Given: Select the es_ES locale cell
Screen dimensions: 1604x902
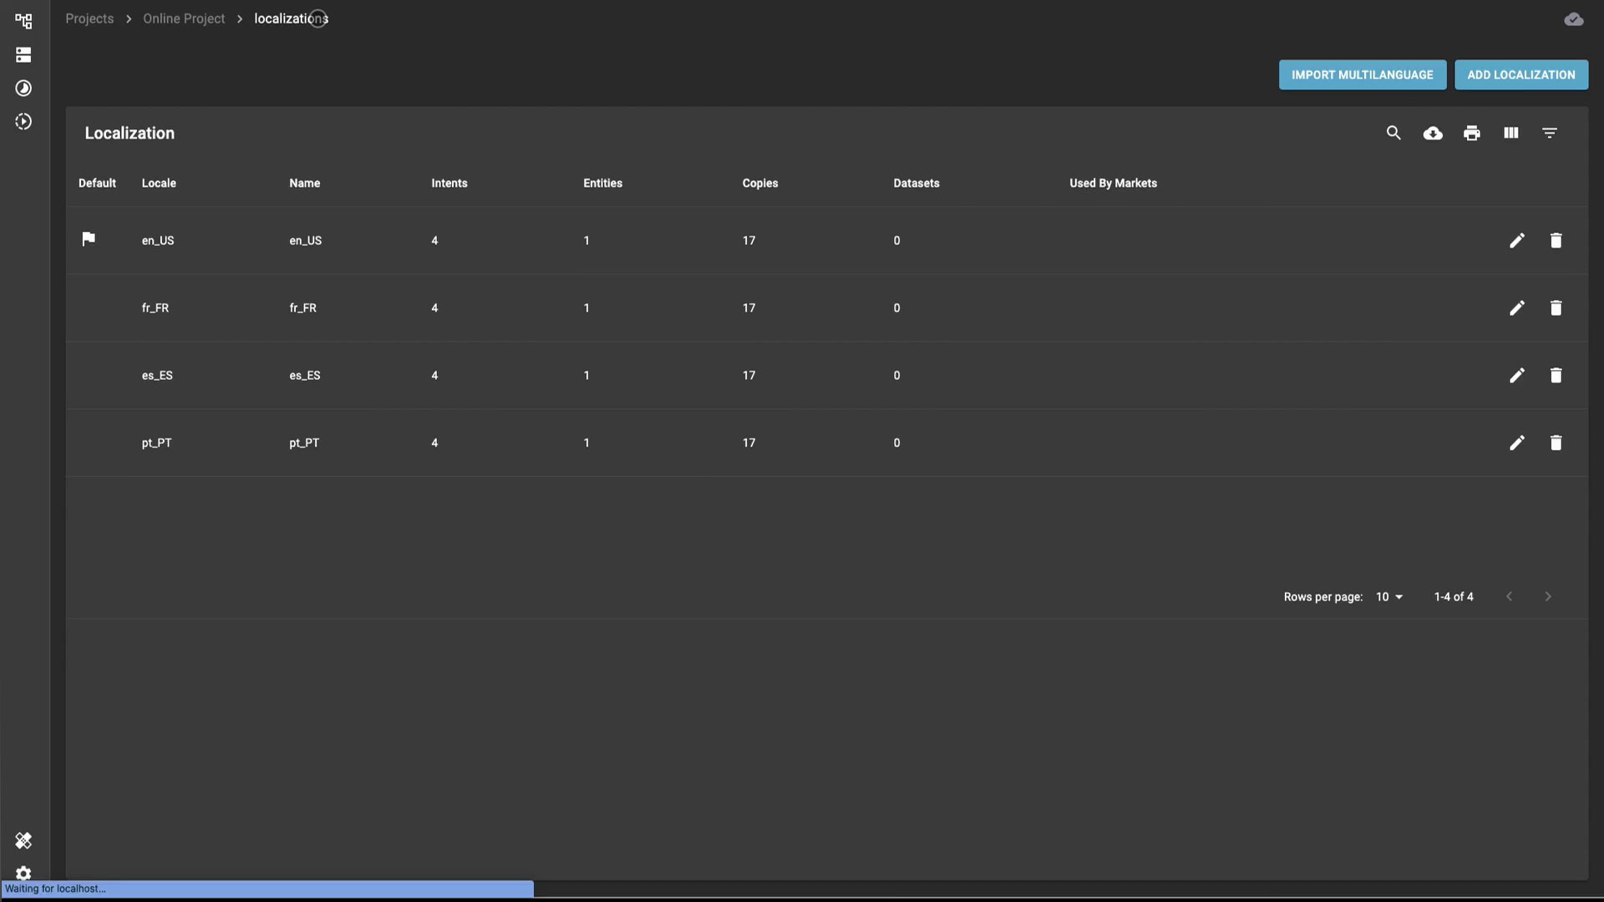Looking at the screenshot, I should point(157,376).
